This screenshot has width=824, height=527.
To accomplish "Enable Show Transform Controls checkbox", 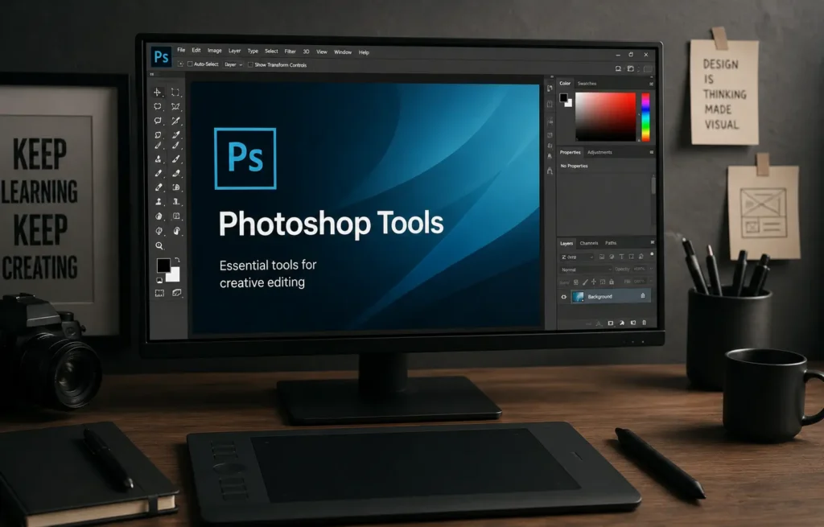I will pos(251,64).
